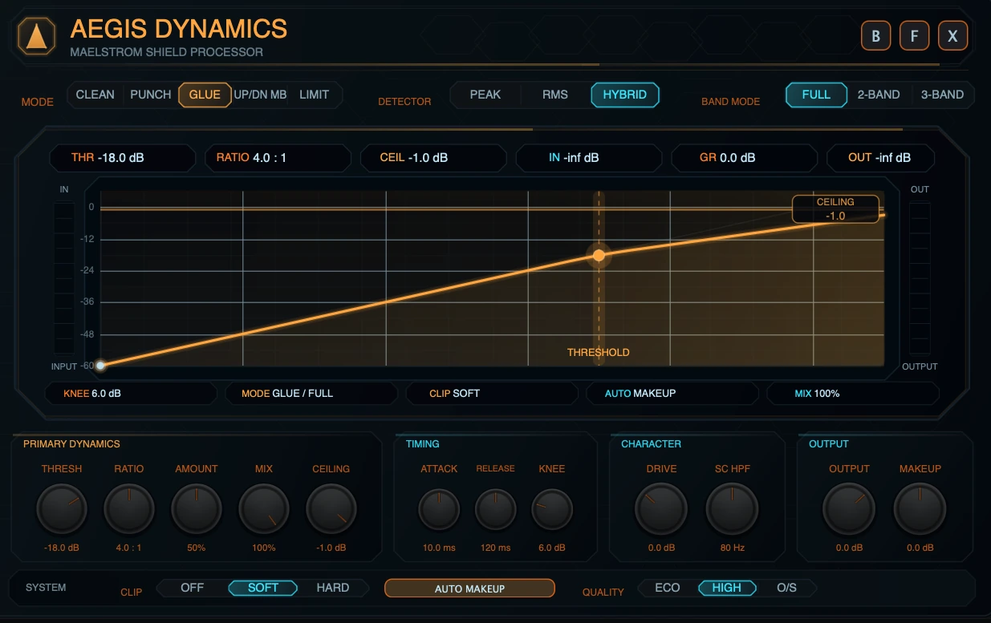Viewport: 991px width, 623px height.
Task: Click the CEILING -1.0 handle on graph
Action: pyautogui.click(x=835, y=209)
